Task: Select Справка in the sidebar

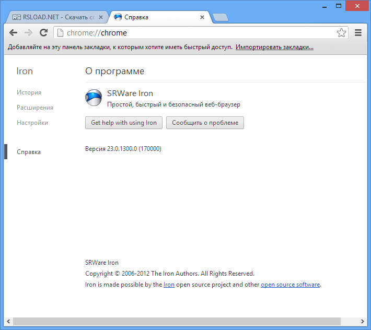Action: [x=29, y=152]
